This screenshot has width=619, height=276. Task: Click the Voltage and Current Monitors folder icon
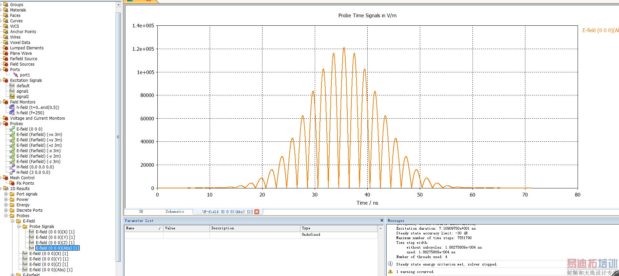(6, 118)
